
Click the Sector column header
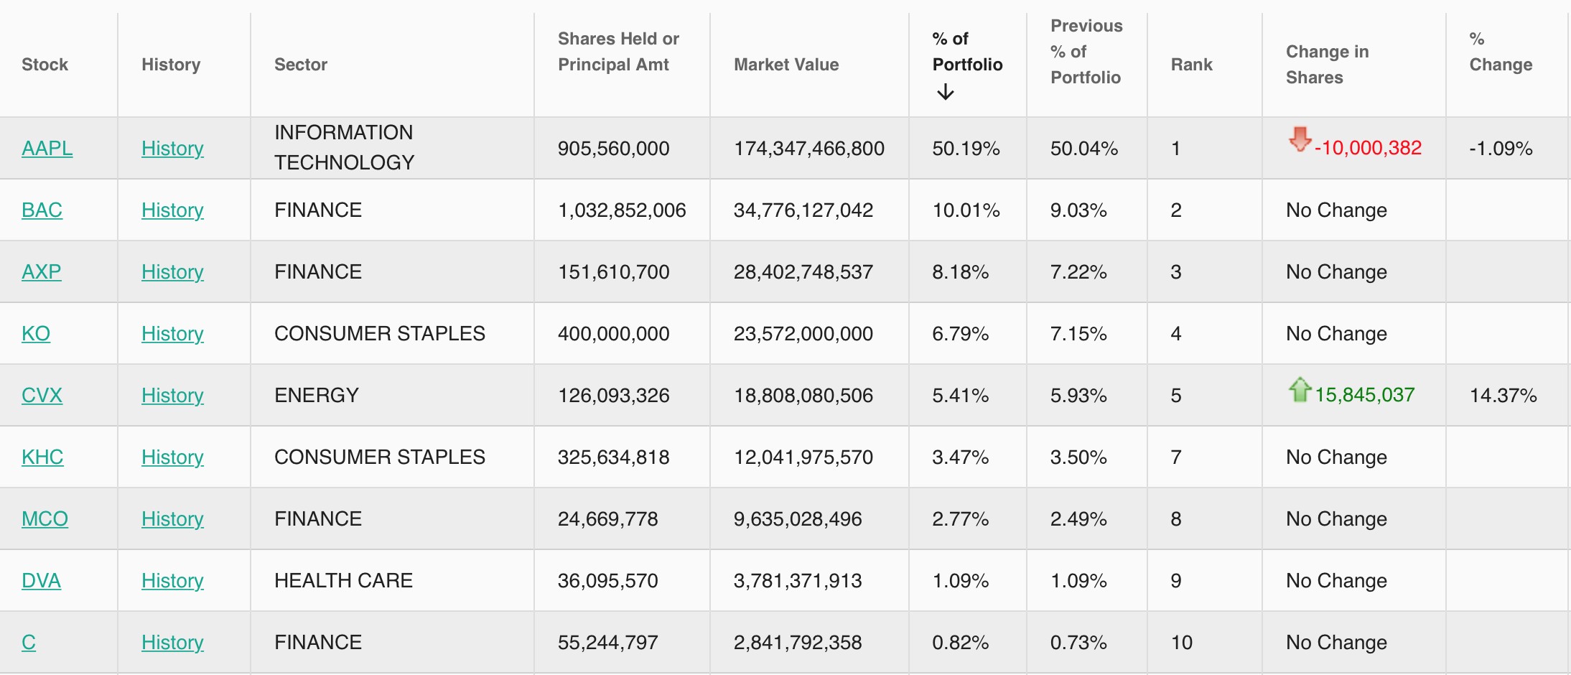click(300, 65)
